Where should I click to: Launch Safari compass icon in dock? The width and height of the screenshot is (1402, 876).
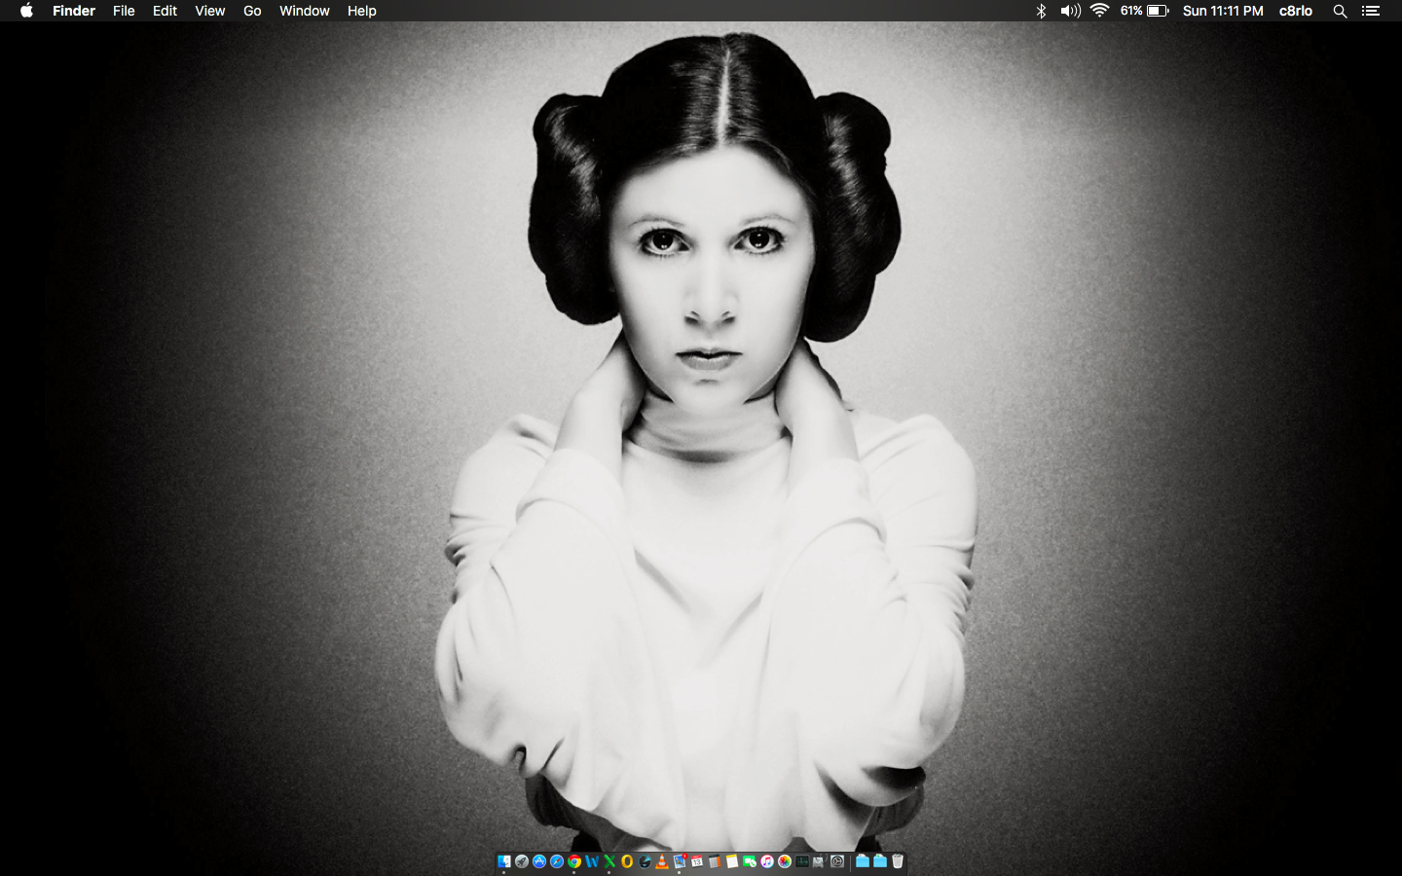pos(557,861)
